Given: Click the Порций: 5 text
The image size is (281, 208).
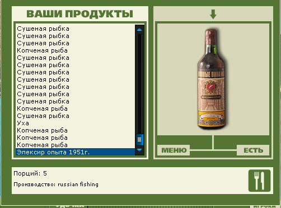Looking at the screenshot, I should pos(30,173).
